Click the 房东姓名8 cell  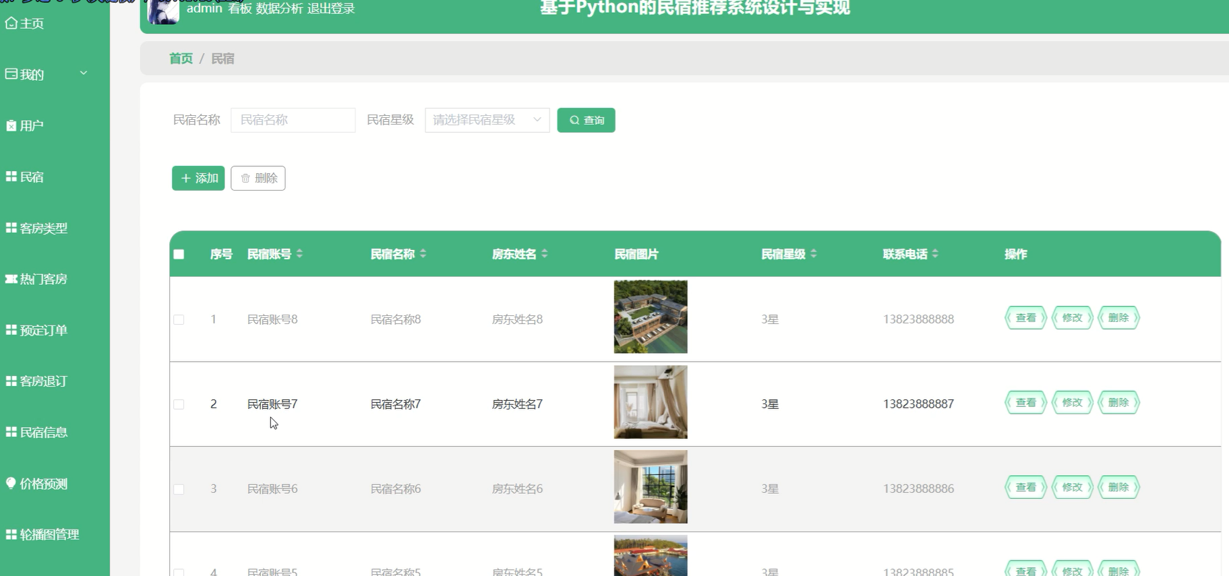517,319
